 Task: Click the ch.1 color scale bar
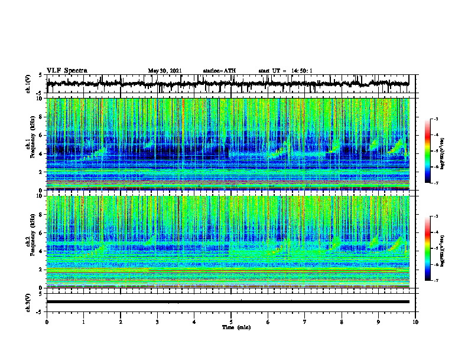tap(427, 151)
